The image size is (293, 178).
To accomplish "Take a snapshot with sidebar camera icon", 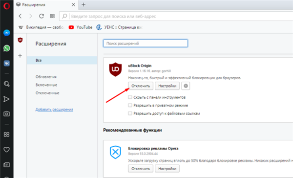I will pos(6,113).
